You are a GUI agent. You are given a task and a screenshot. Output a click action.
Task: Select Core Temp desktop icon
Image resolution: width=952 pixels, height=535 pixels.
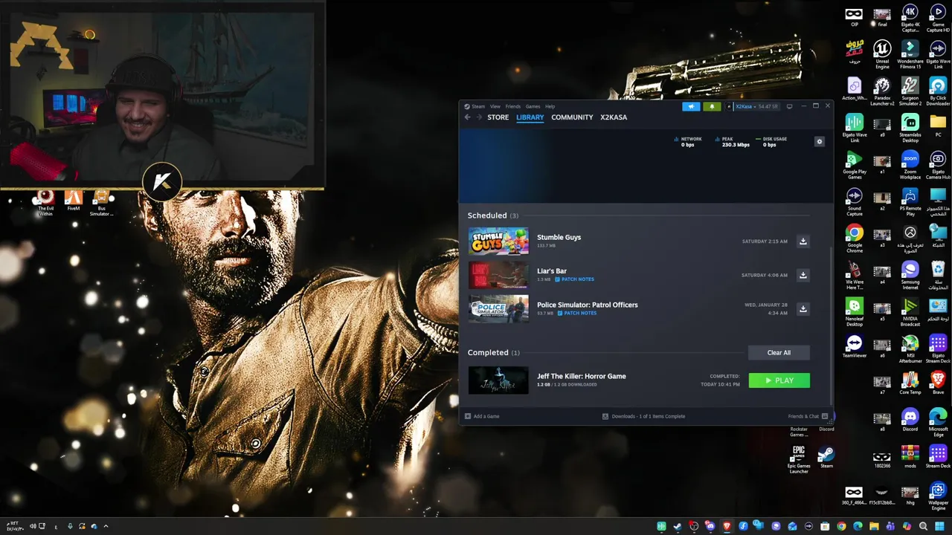910,383
